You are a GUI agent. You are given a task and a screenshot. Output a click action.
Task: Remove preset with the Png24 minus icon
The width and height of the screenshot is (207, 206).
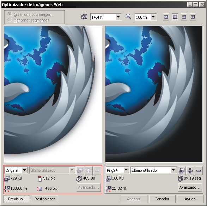(x=199, y=170)
